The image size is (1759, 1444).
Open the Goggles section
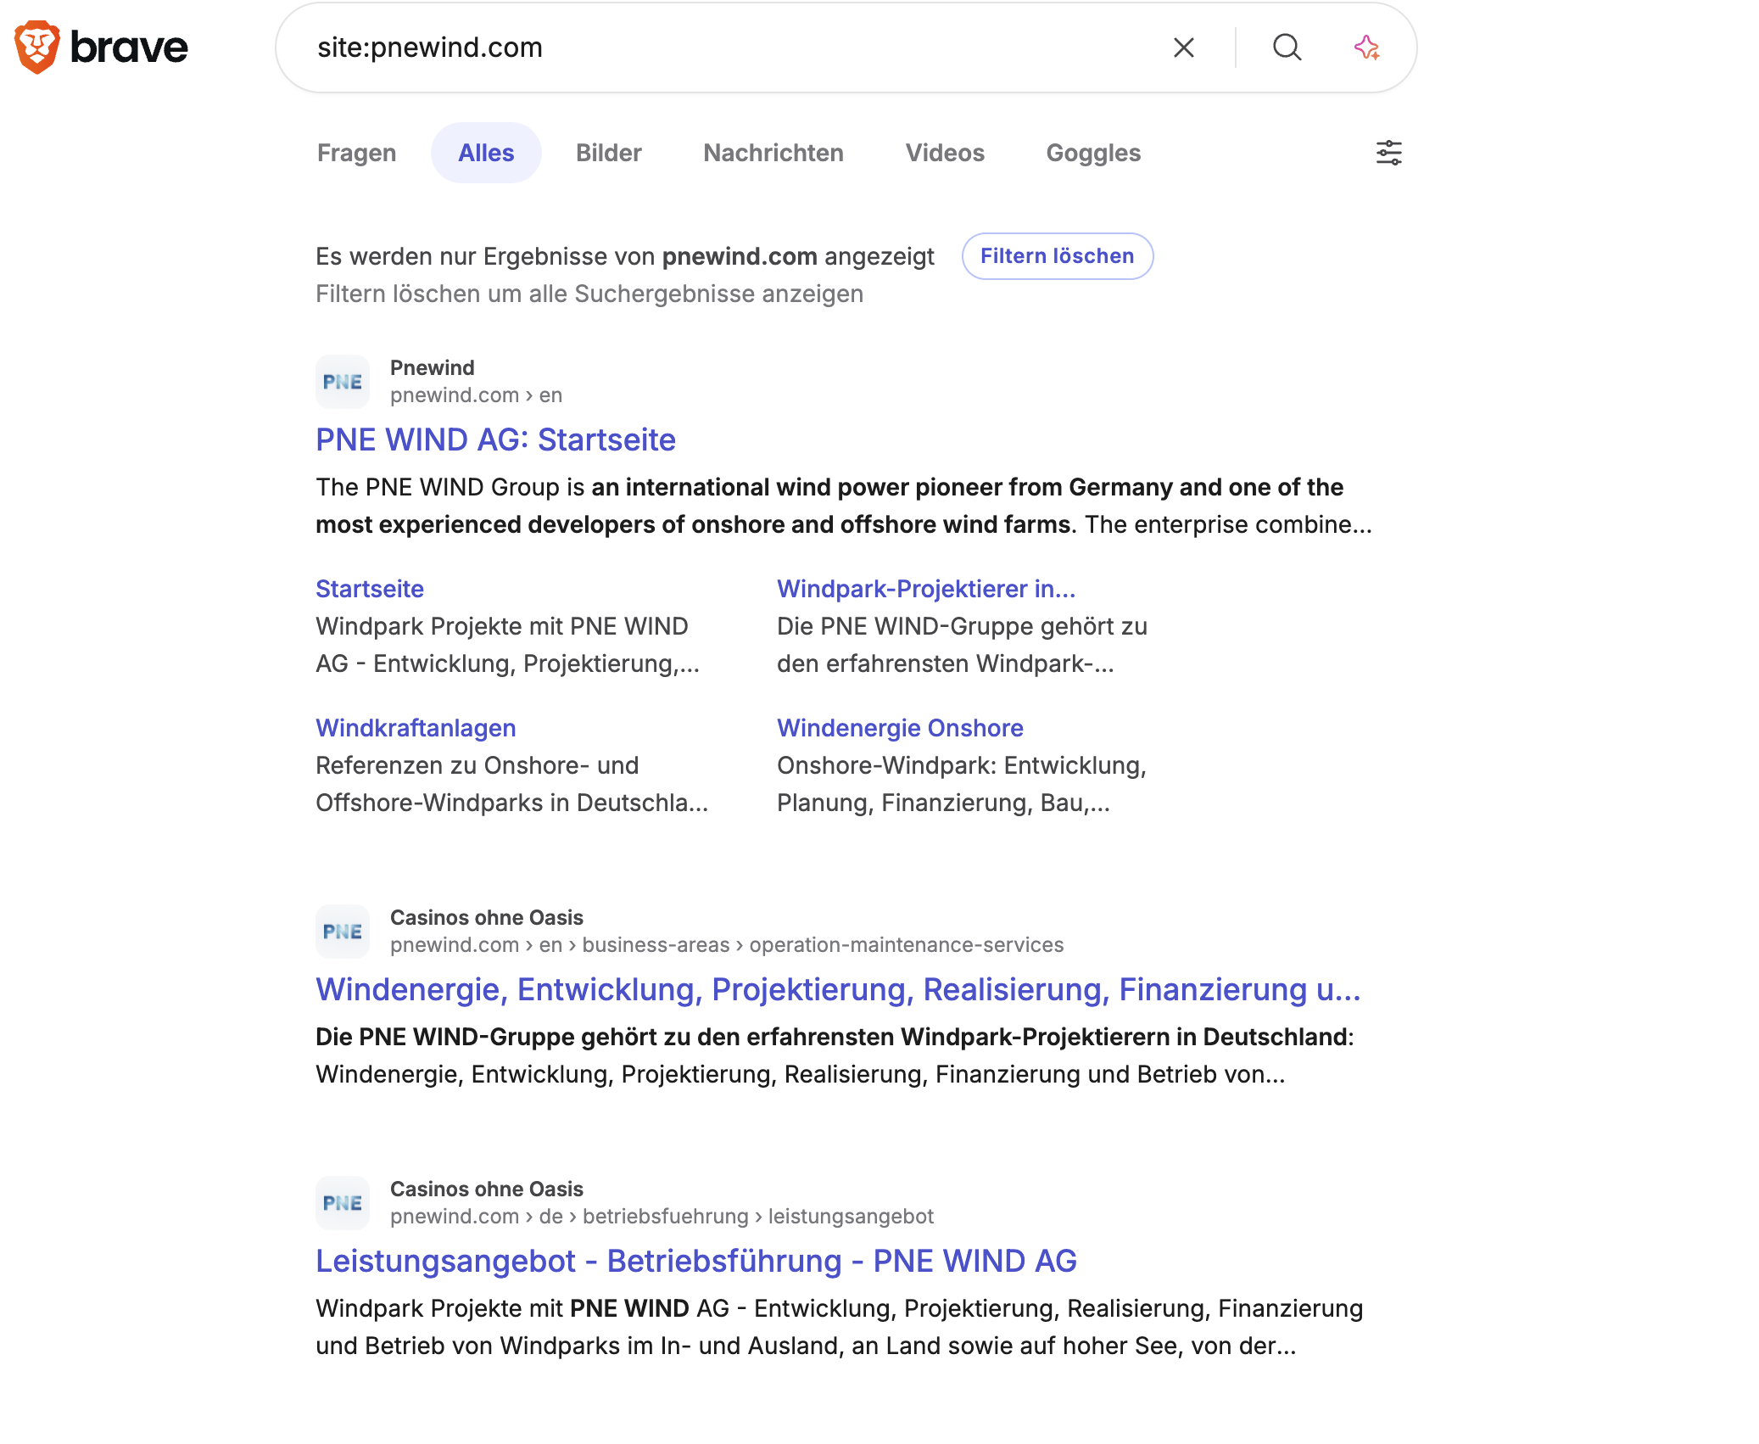click(x=1092, y=153)
